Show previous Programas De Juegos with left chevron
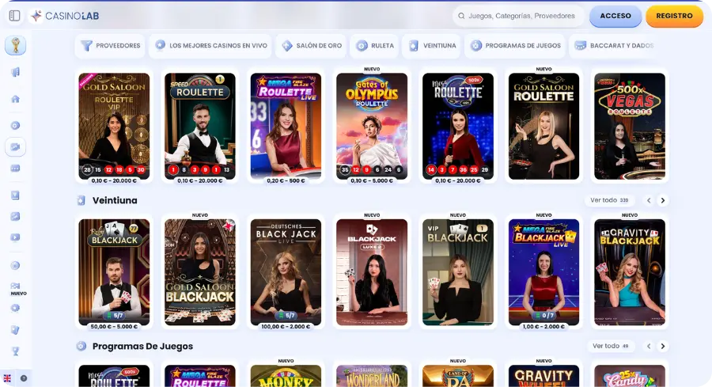712x387 pixels. (x=649, y=346)
